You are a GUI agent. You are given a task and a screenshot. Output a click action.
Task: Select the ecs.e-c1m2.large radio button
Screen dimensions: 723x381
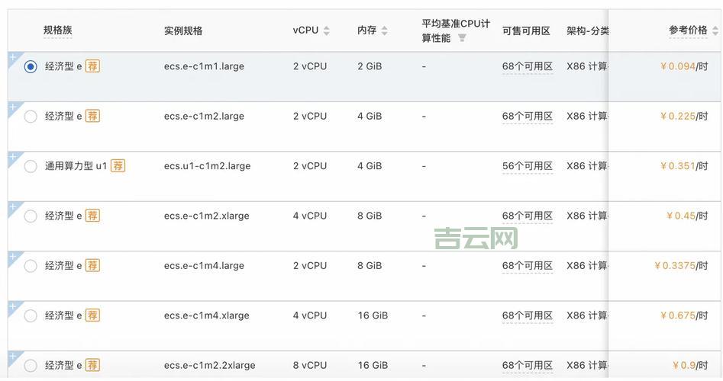click(x=31, y=117)
